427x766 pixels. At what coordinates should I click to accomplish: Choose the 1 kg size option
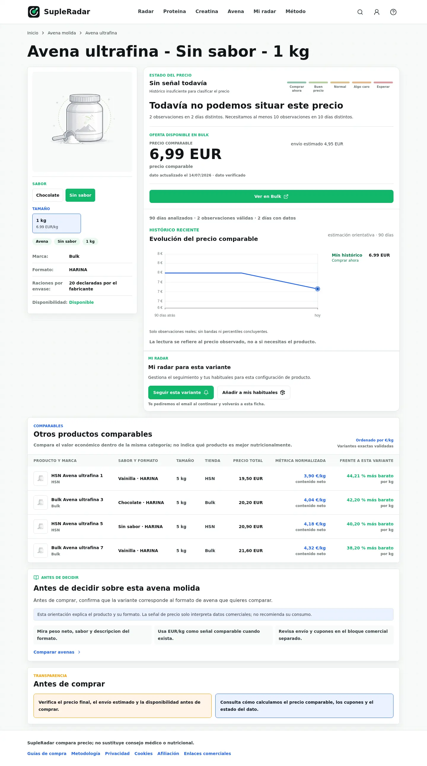(56, 223)
